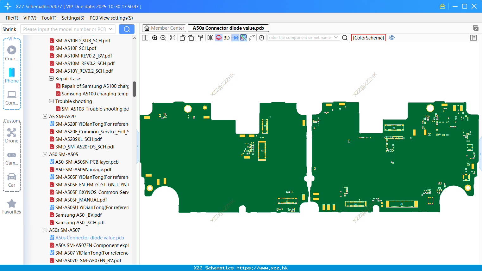The width and height of the screenshot is (482, 271).
Task: Select the Phone category
Action: pos(12,75)
